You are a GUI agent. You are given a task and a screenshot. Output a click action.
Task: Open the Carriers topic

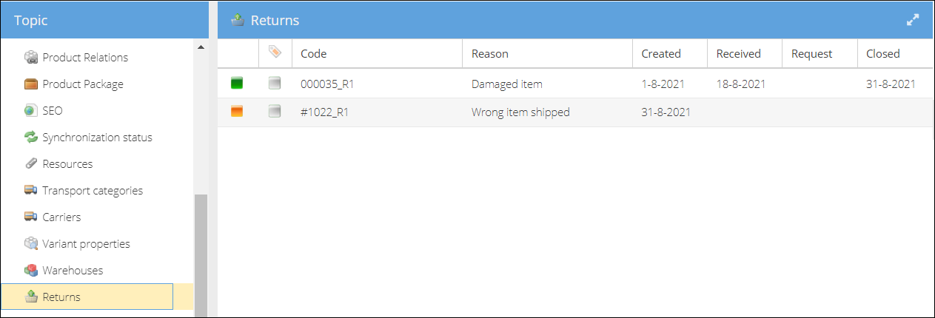coord(61,217)
